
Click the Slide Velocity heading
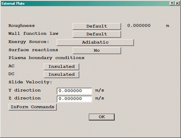(30, 82)
